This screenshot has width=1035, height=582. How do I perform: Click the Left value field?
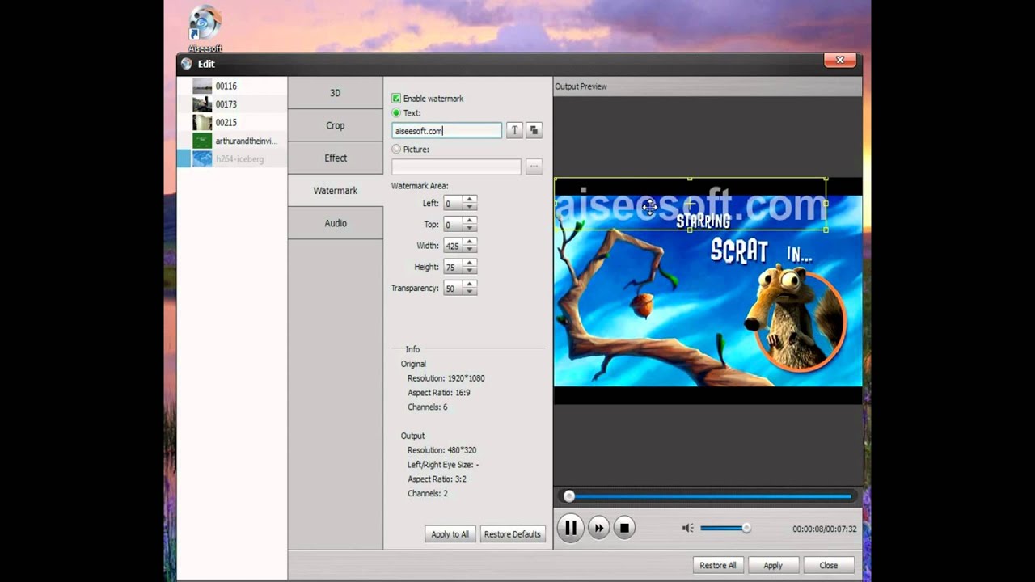pyautogui.click(x=454, y=204)
